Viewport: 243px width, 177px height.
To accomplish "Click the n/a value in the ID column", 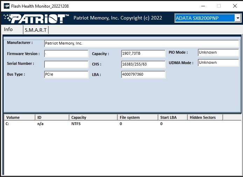I will coord(40,124).
